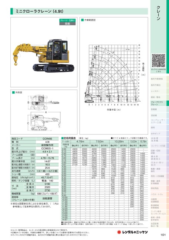Click the product code value CCR495

point(47,139)
